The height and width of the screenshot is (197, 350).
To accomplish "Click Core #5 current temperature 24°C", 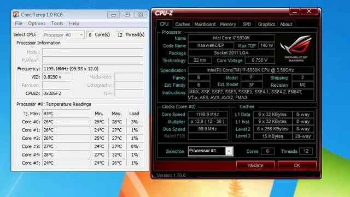I will [66, 163].
